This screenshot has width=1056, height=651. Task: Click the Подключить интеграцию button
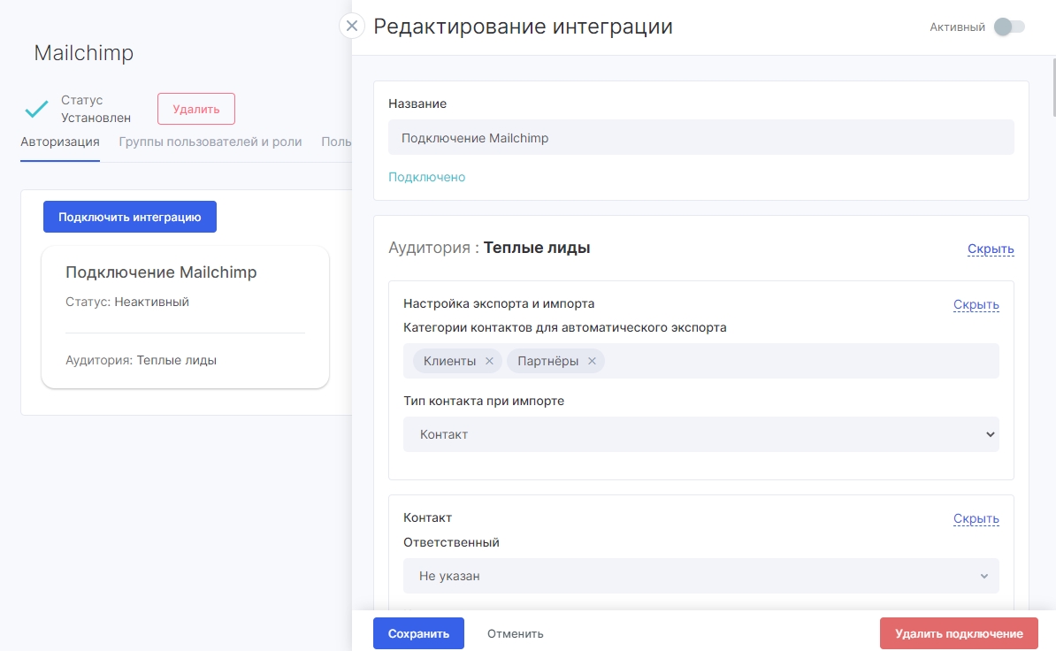click(130, 217)
